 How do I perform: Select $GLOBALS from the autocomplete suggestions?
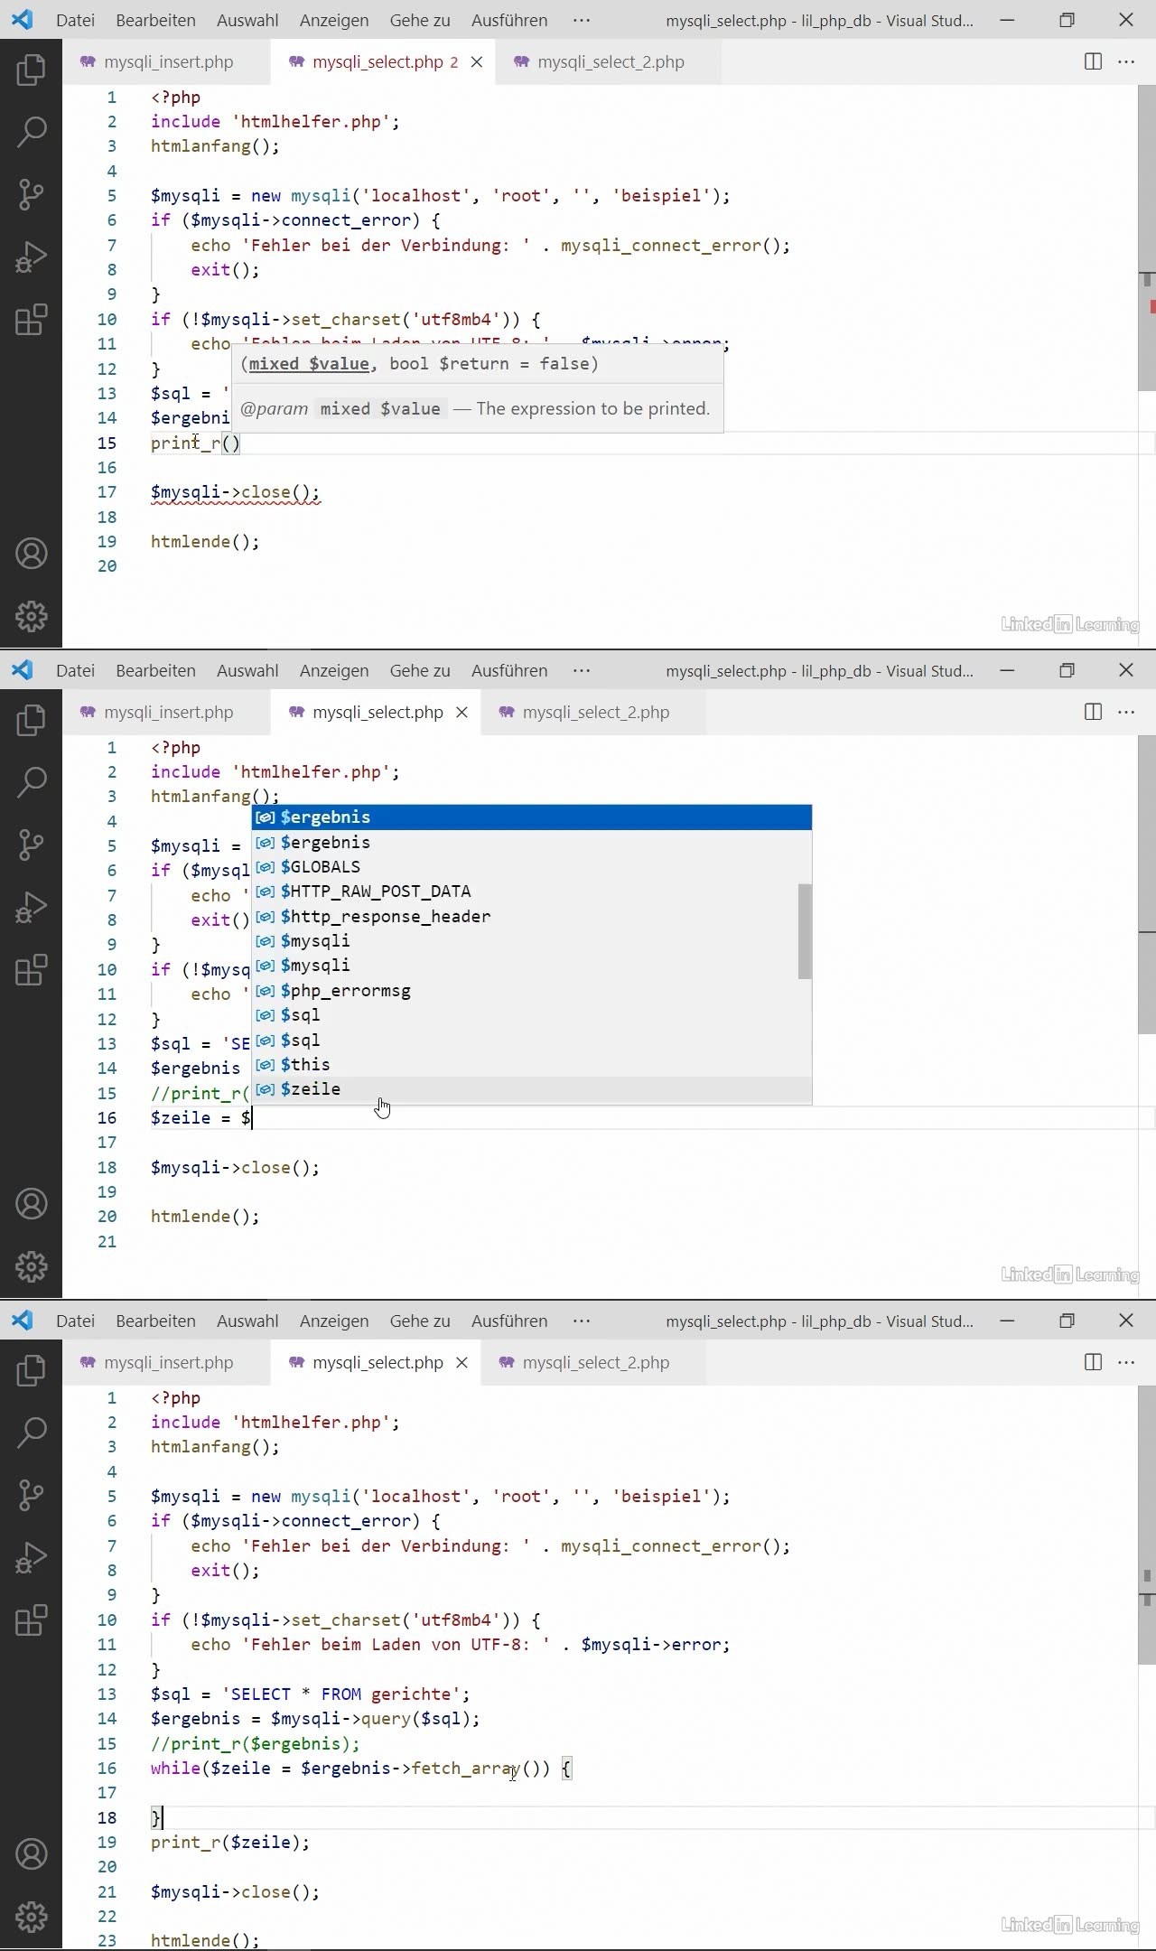pyautogui.click(x=321, y=867)
